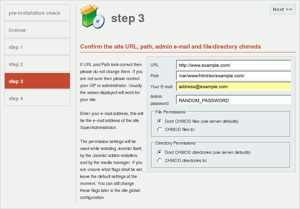Jump to step 4 in the sidebar
The height and width of the screenshot is (209, 300).
pos(37,98)
